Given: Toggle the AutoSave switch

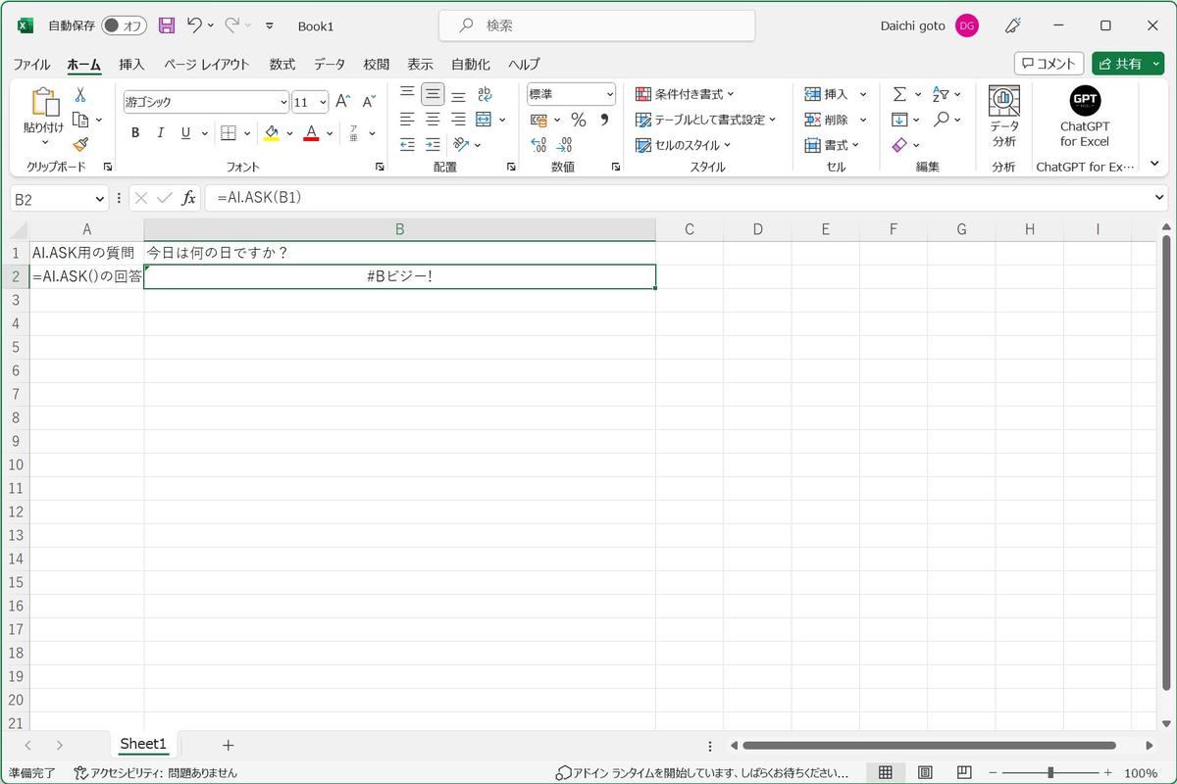Looking at the screenshot, I should coord(124,25).
